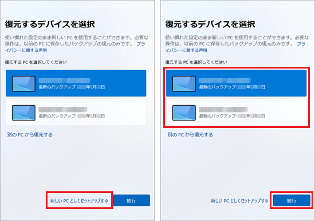Open 別の PC から復元する link in left panel
Screen dimensions: 315x221
tap(30, 135)
